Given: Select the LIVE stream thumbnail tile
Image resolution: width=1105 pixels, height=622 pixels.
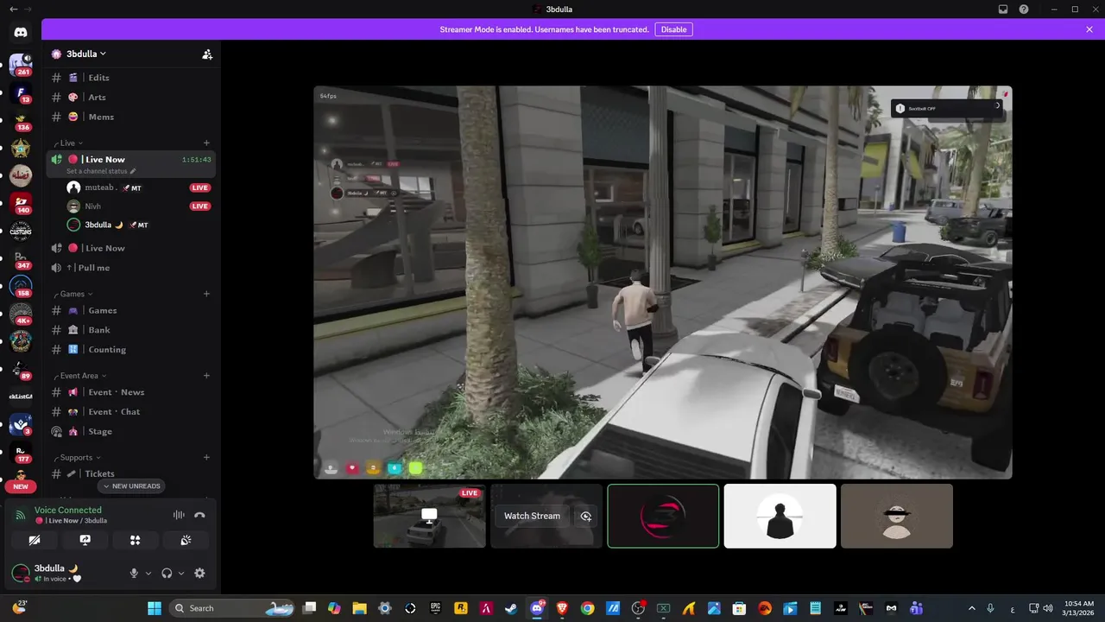Looking at the screenshot, I should pyautogui.click(x=429, y=516).
